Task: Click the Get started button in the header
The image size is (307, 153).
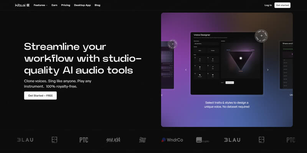Action: [282, 5]
